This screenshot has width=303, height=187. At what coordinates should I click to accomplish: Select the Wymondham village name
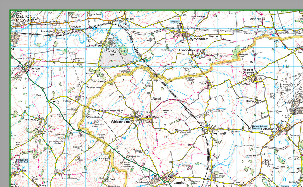click(x=199, y=39)
